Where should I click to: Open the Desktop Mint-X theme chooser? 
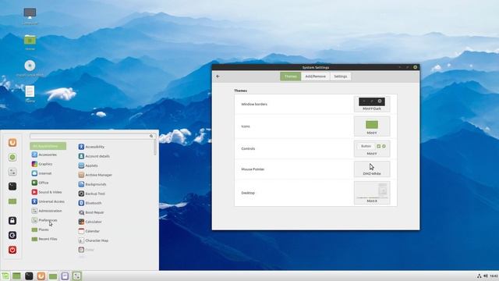click(372, 193)
